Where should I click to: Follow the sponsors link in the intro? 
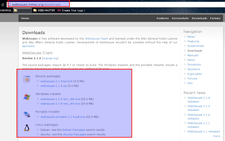28,46
